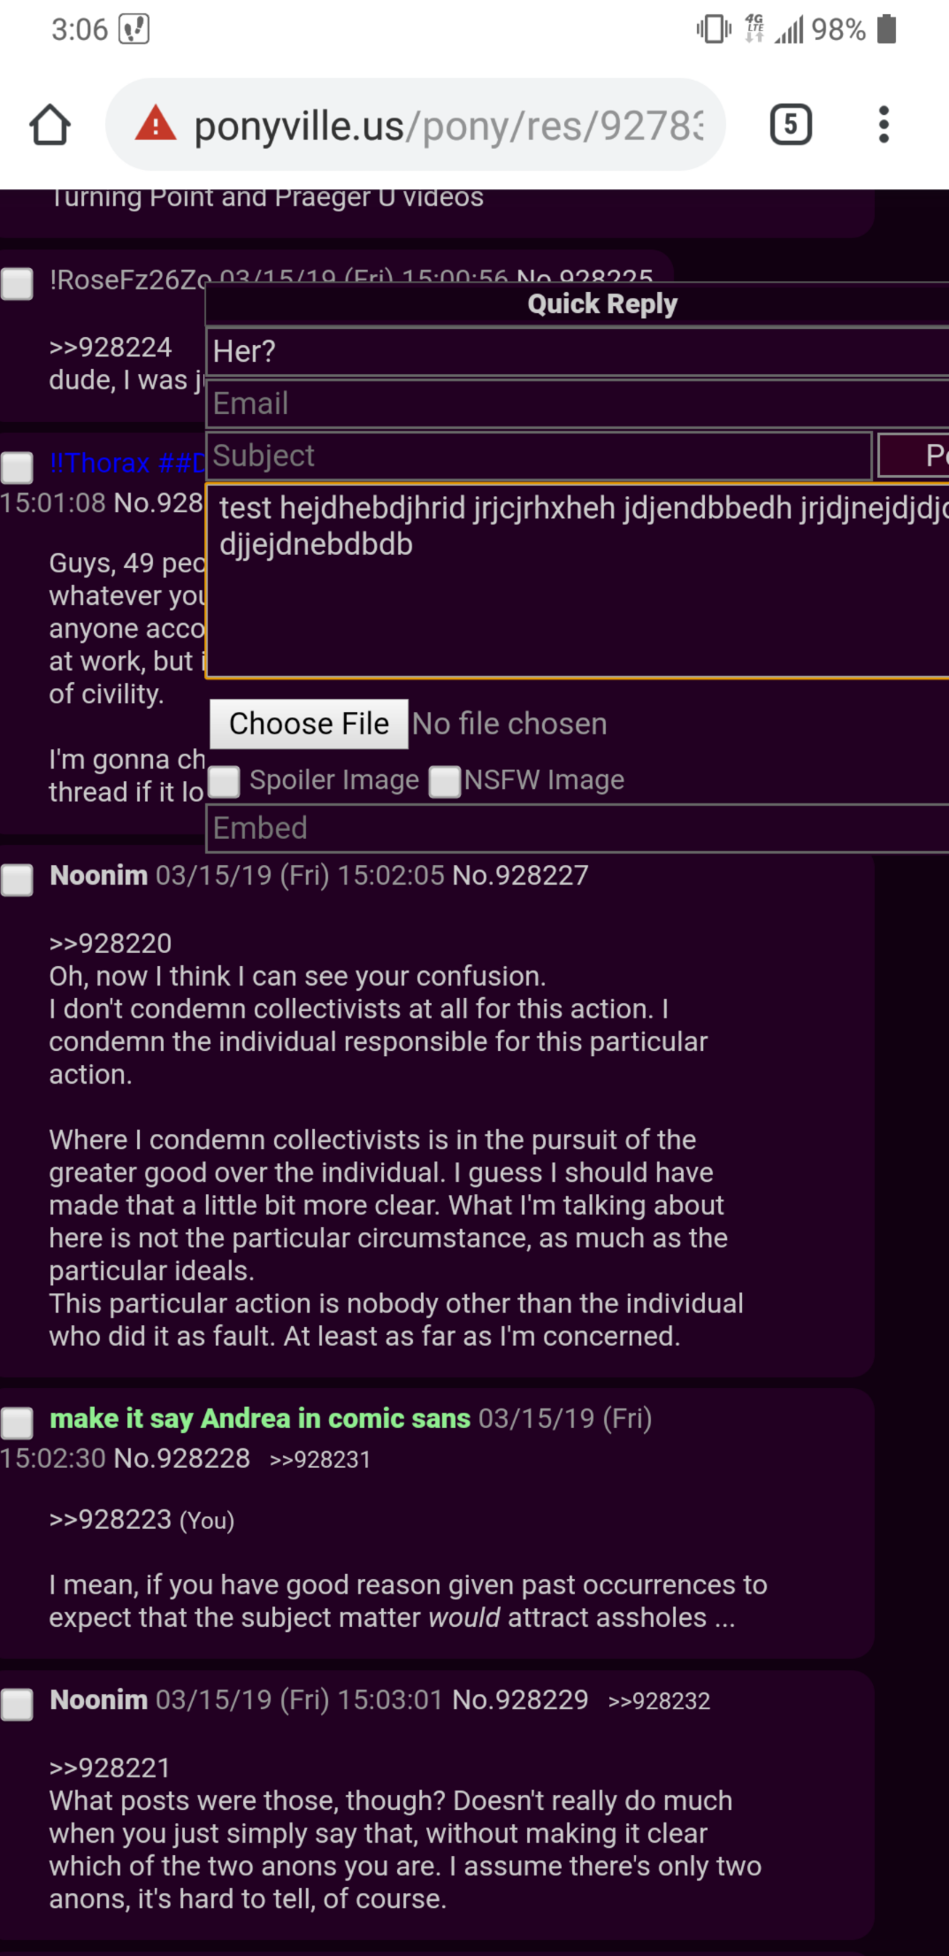
Task: Tap the signal strength bars icon
Action: pyautogui.click(x=789, y=30)
